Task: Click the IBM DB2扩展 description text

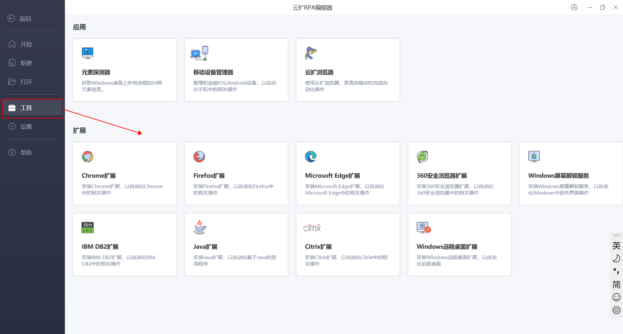Action: [118, 261]
